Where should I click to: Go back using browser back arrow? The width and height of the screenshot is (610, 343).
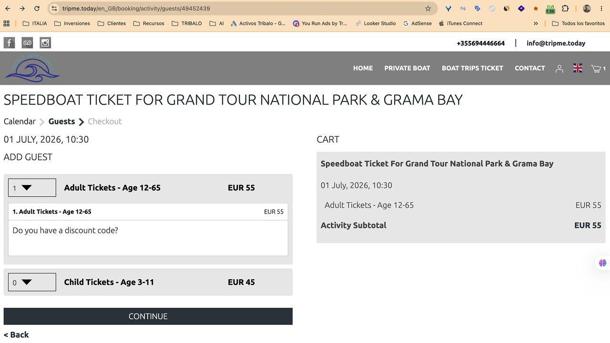8,9
